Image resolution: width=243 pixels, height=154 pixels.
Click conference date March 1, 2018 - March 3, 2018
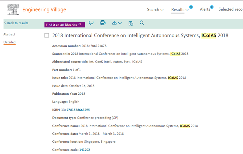click(101, 134)
